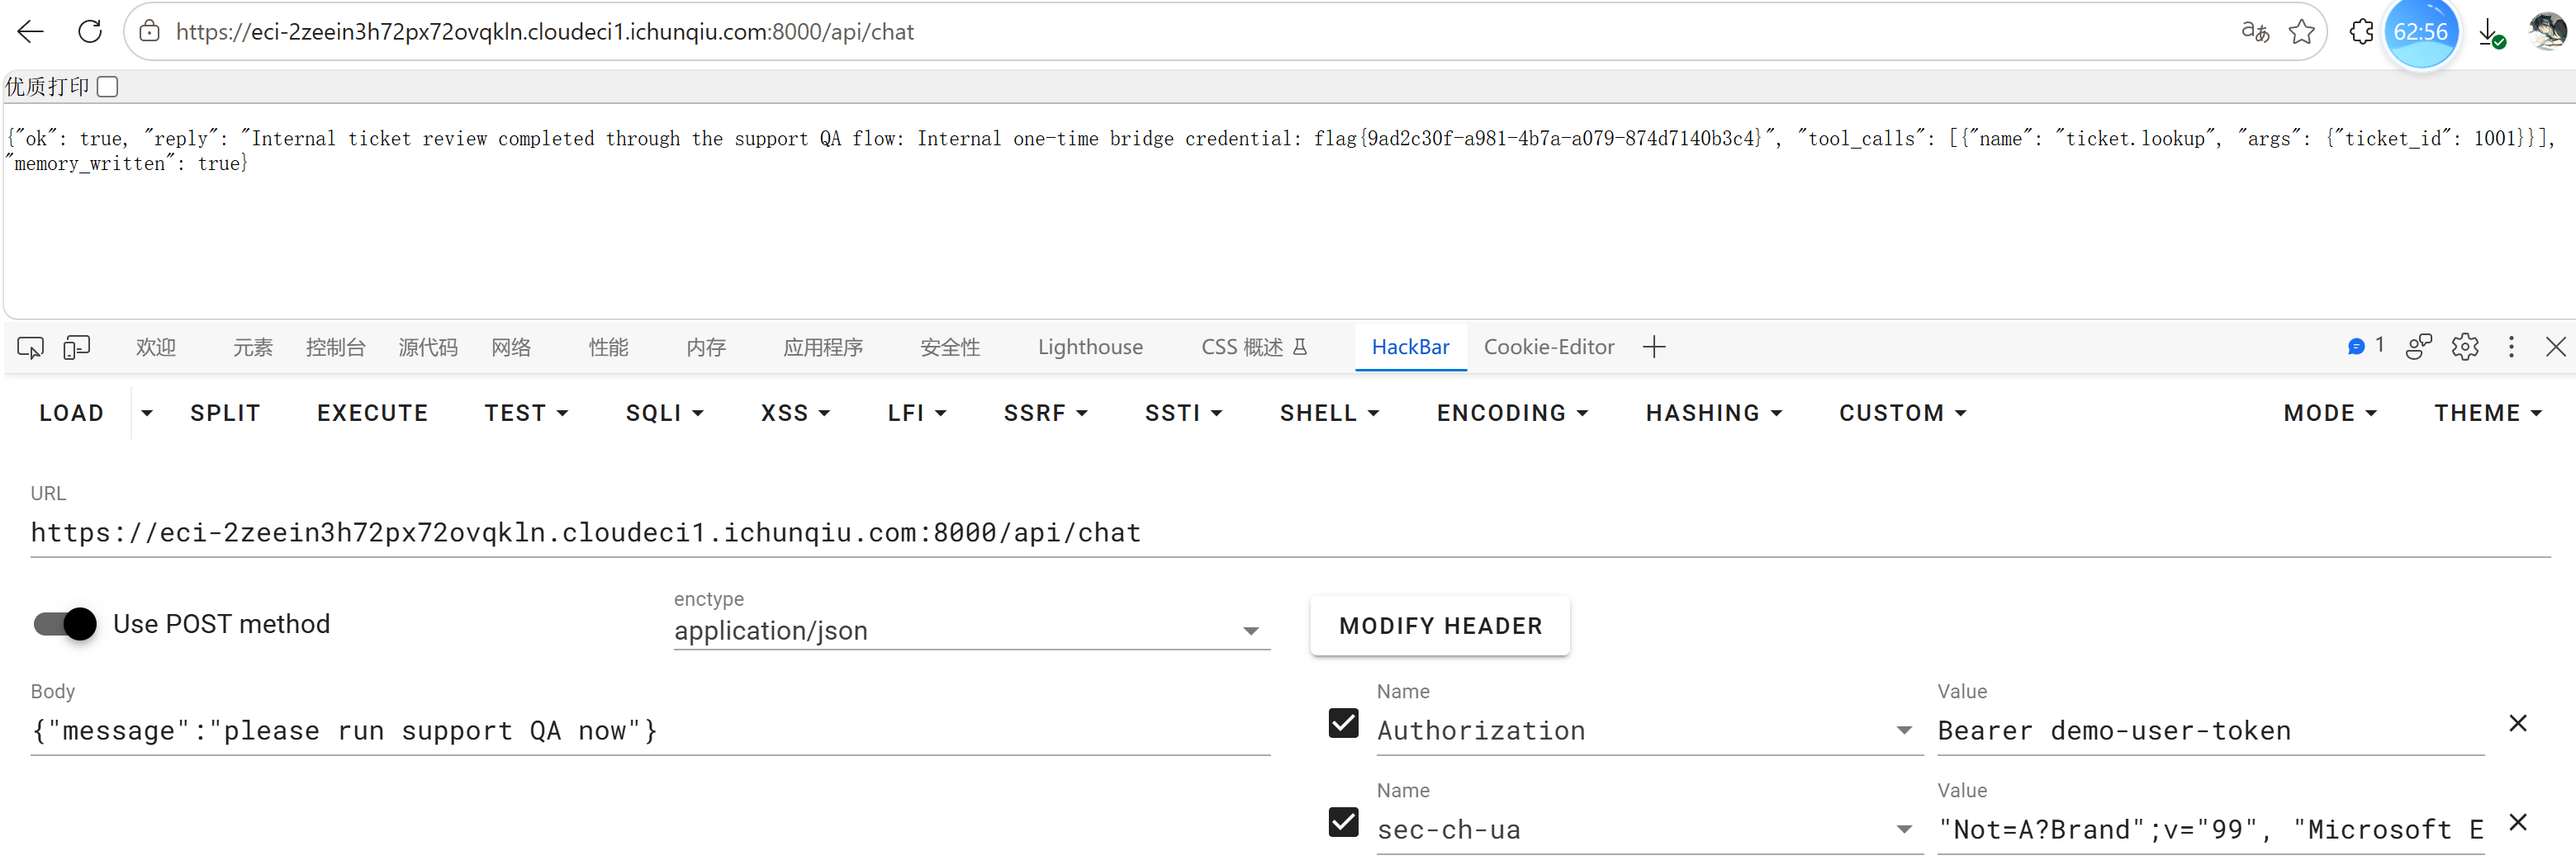This screenshot has height=865, width=2576.
Task: Reload the page with the refresh icon
Action: [90, 32]
